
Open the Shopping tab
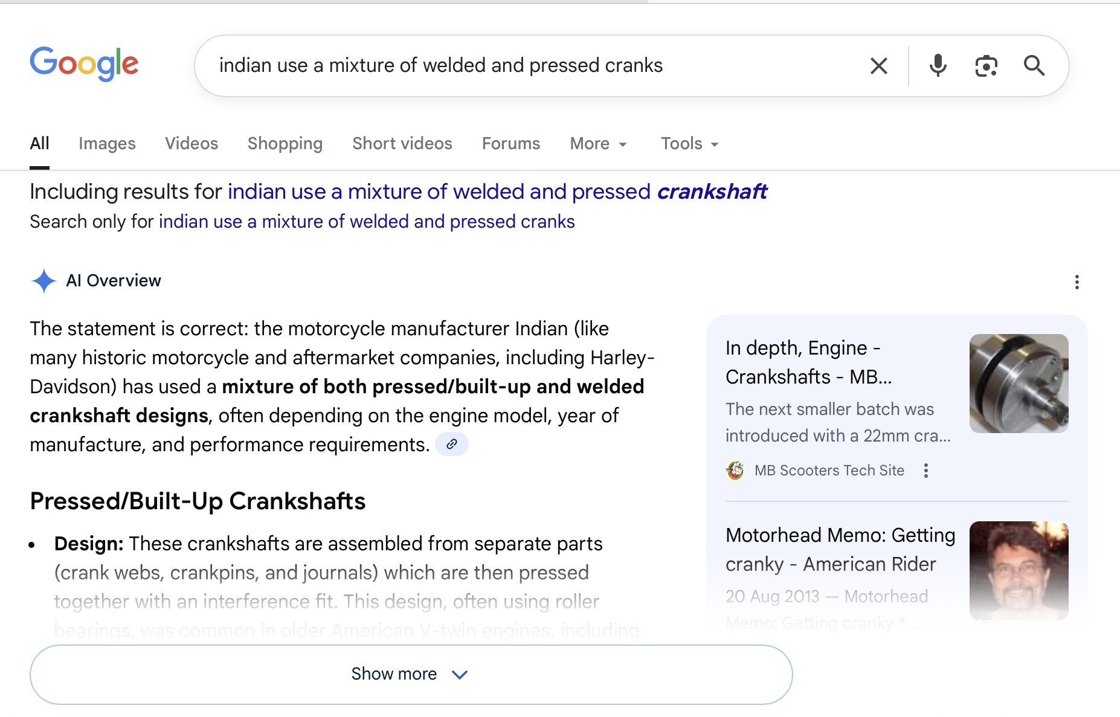point(285,144)
